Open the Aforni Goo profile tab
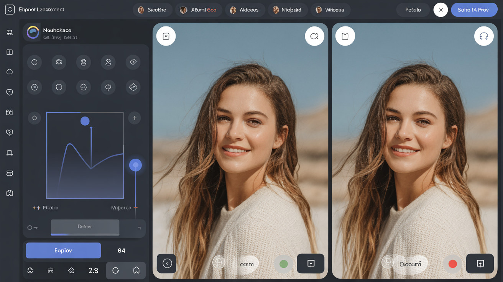Viewport: 503px width, 282px height. click(x=199, y=10)
